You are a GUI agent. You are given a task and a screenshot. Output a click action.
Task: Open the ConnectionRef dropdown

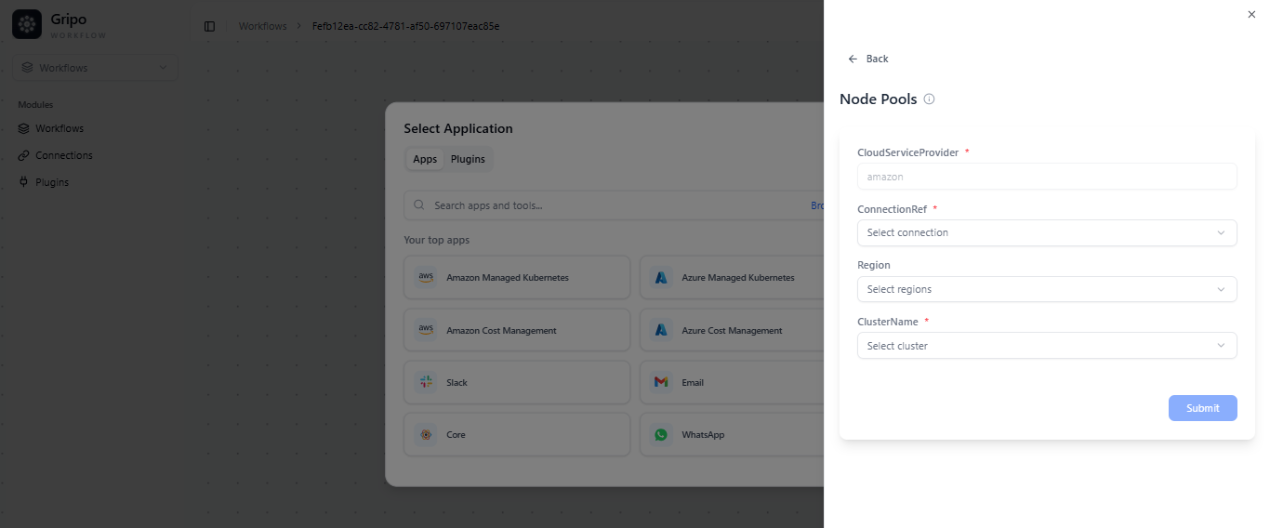tap(1046, 232)
